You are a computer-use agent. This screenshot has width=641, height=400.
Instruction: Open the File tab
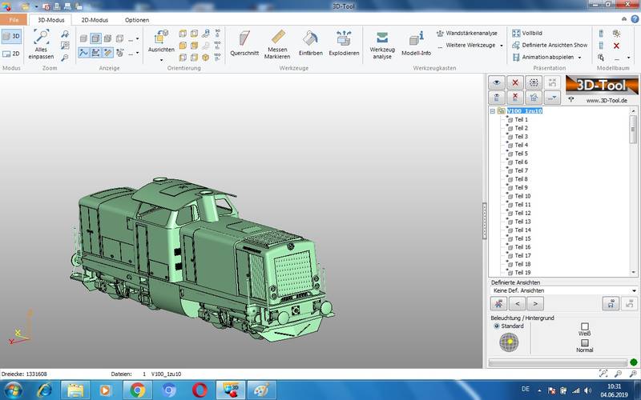14,19
